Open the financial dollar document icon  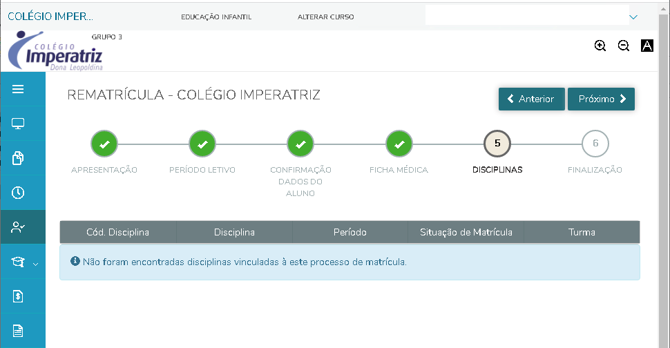(17, 296)
